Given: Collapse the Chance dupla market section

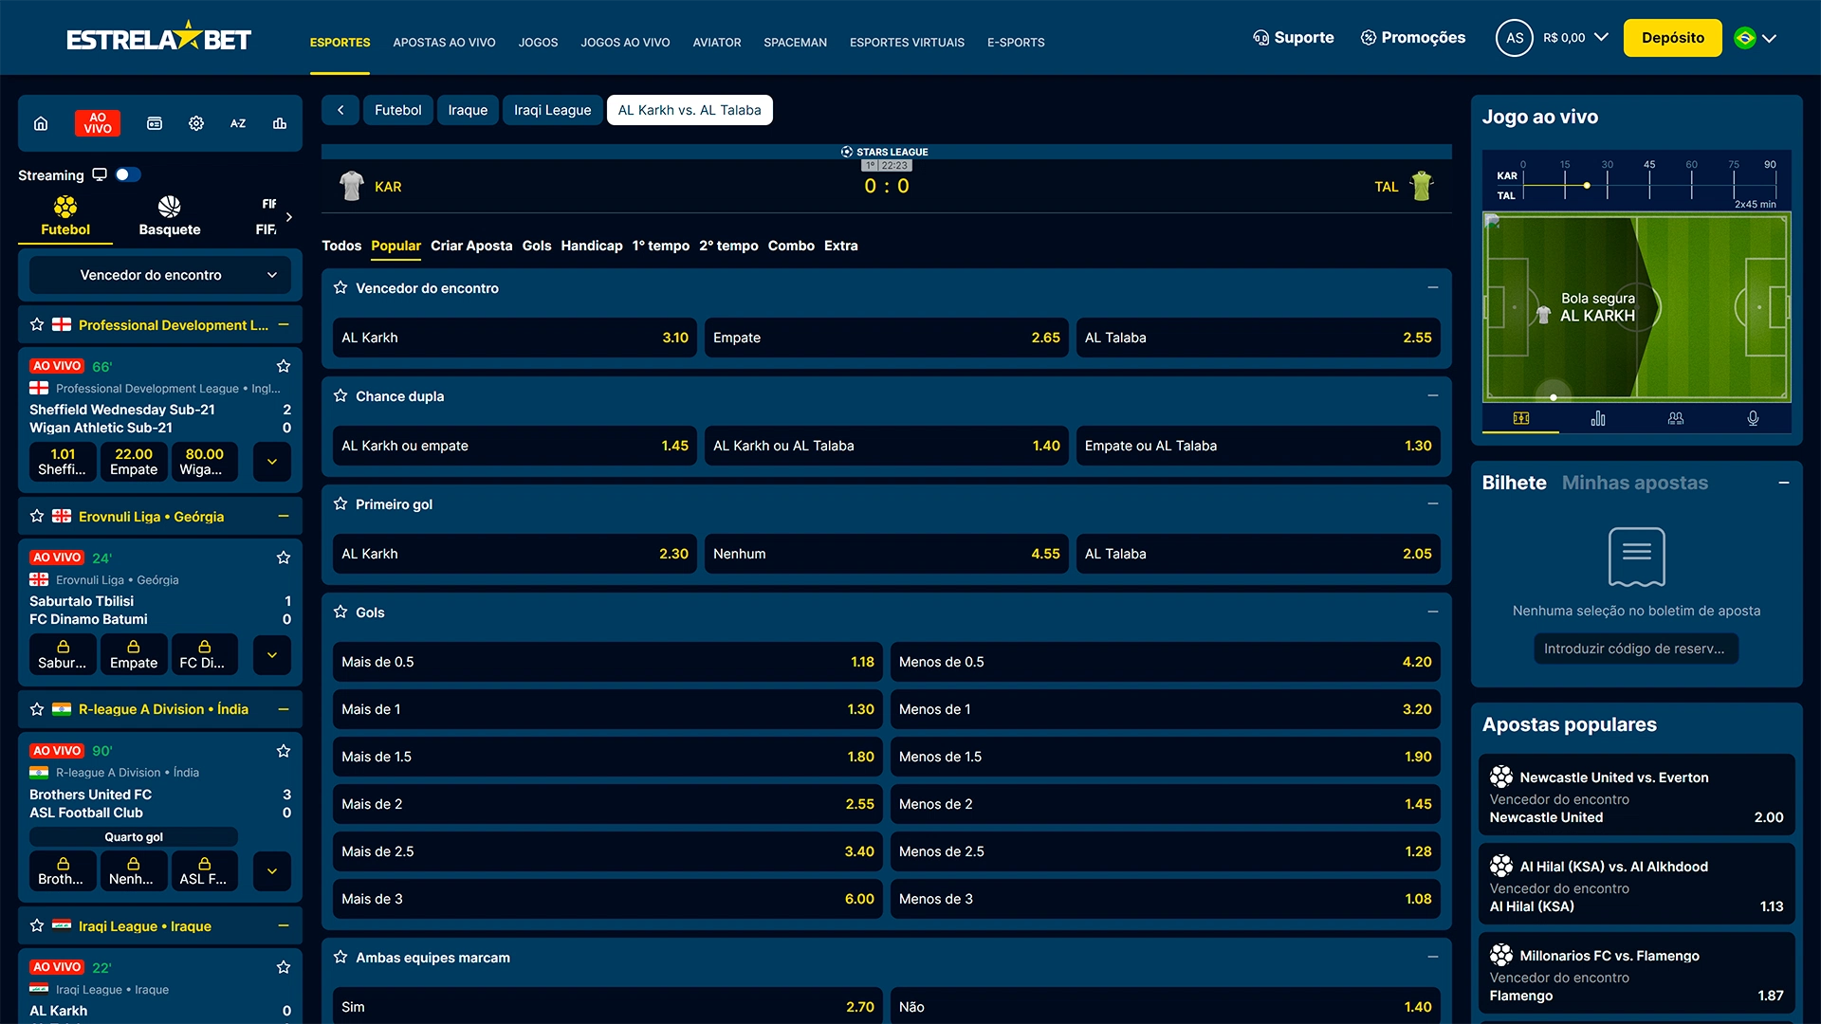Looking at the screenshot, I should tap(1432, 396).
